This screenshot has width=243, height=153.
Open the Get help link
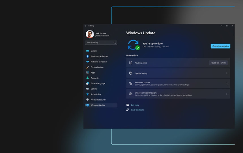tap(135, 105)
